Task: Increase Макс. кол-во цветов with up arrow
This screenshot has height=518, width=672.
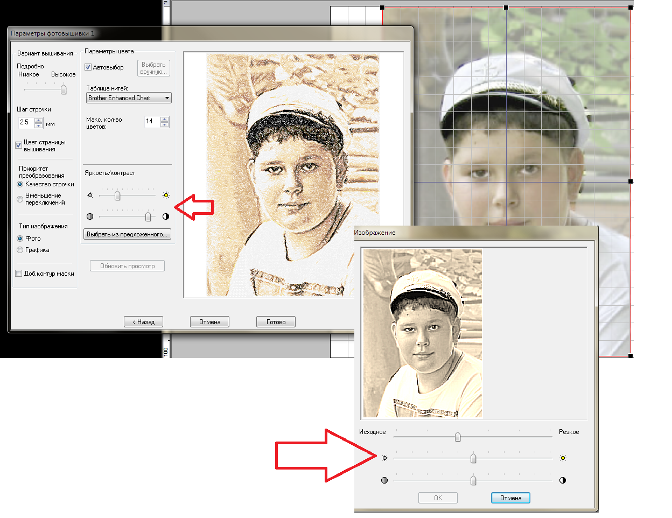Action: click(165, 119)
